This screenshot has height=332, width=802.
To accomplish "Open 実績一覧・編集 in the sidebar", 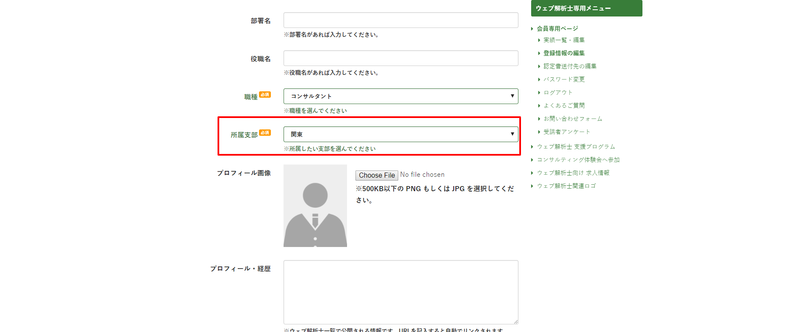I will 564,40.
